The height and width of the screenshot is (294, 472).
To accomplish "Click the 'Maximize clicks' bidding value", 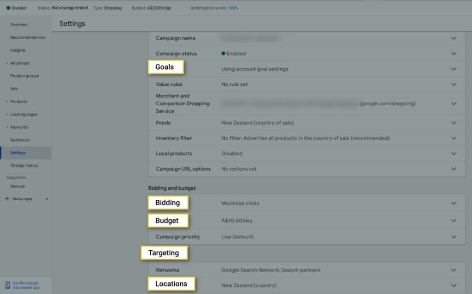I will [x=240, y=203].
